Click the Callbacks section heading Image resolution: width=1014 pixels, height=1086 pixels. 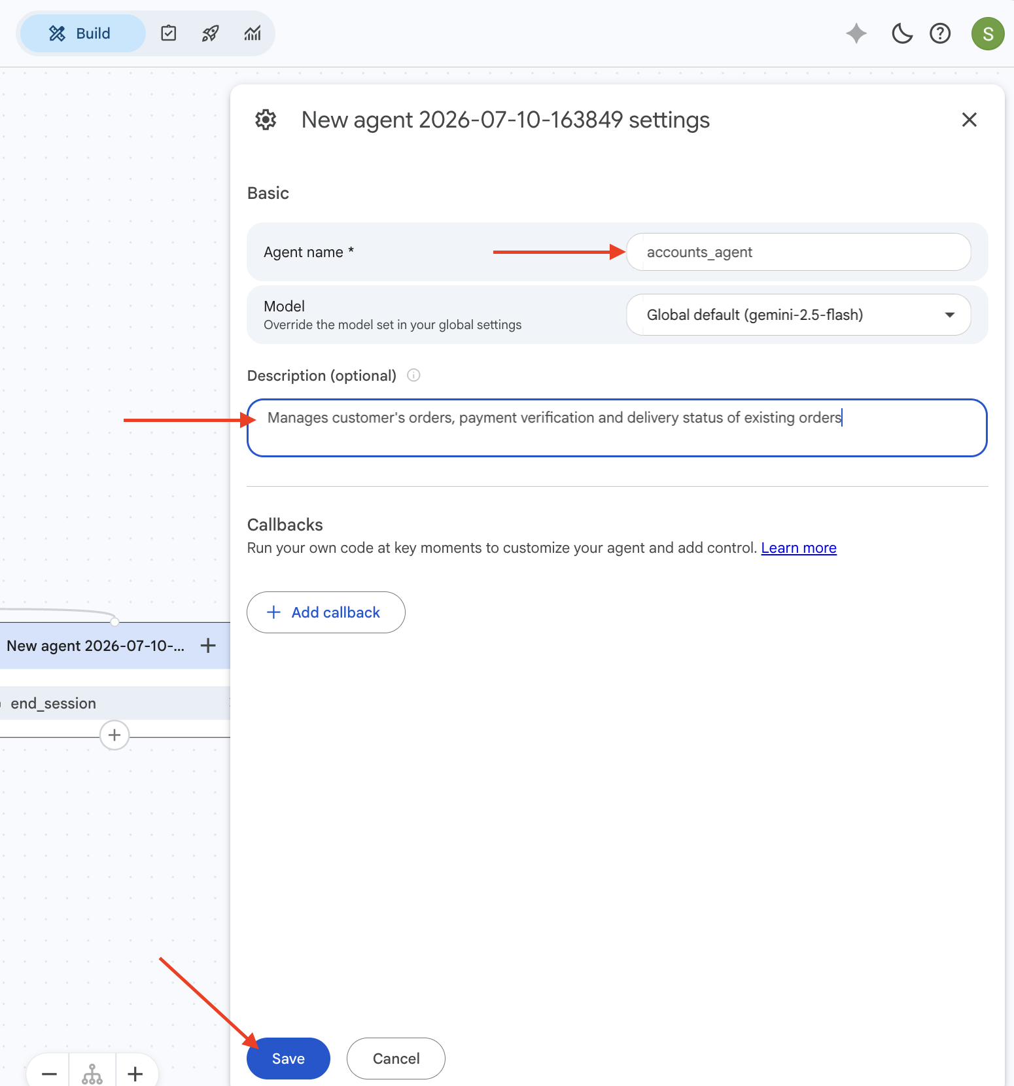(x=285, y=525)
